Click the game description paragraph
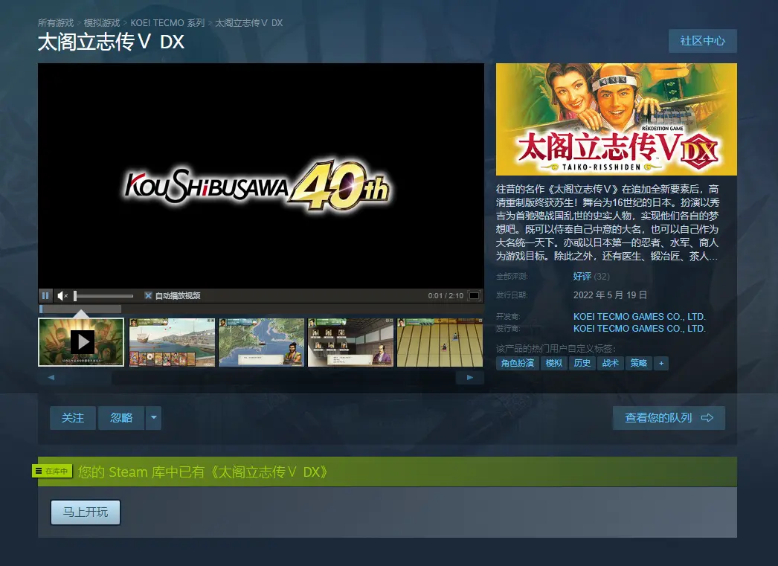The height and width of the screenshot is (566, 778). [608, 222]
